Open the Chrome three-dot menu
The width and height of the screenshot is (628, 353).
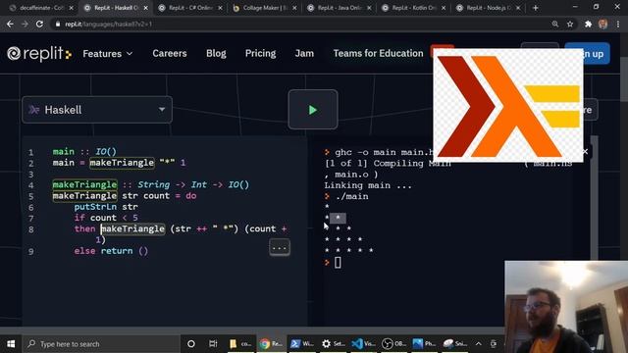(618, 24)
